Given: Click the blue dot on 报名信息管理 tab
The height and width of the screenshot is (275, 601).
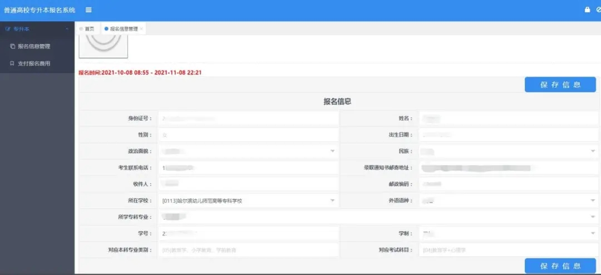Looking at the screenshot, I should click(106, 29).
